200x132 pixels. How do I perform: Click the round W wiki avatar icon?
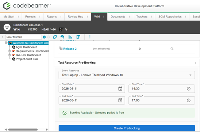point(7,27)
